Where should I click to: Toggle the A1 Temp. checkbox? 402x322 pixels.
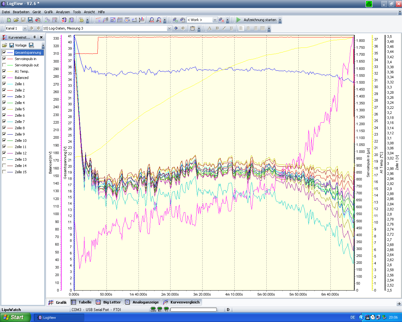point(4,71)
